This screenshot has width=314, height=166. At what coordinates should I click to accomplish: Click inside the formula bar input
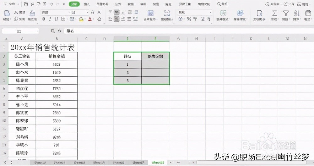[x=188, y=31]
